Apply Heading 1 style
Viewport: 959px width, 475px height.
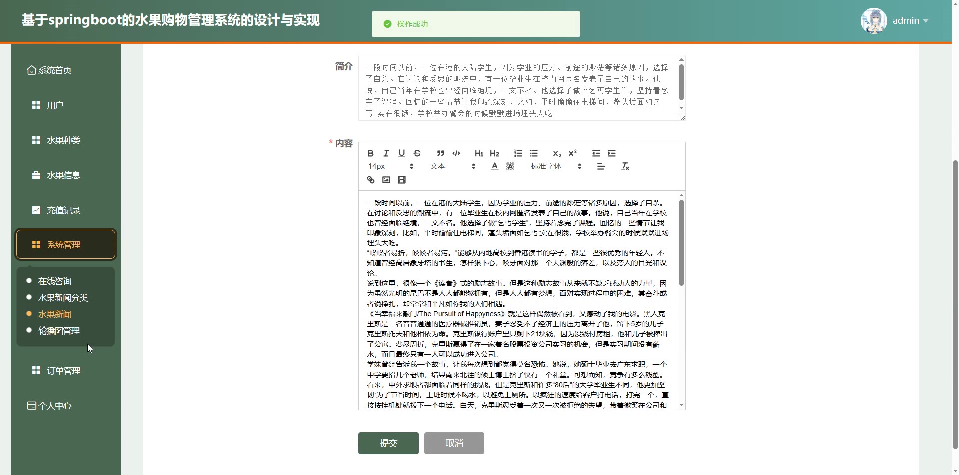pos(479,153)
